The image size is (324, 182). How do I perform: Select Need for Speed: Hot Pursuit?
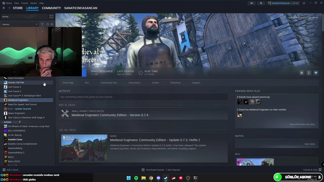(x=22, y=104)
